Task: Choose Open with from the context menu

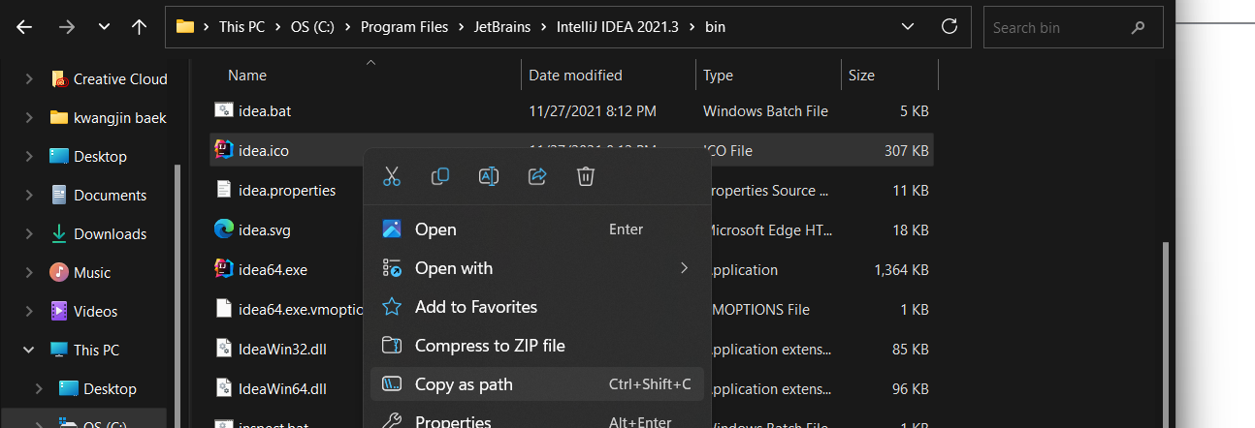Action: point(537,268)
